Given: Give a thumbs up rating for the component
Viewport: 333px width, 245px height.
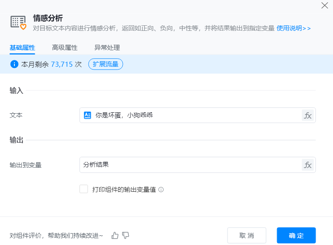Looking at the screenshot, I should click(115, 235).
